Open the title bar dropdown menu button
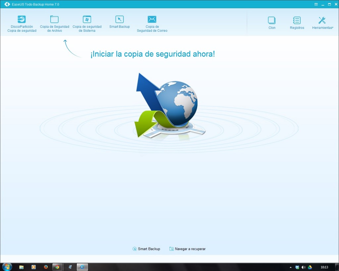Viewport: 339px width, 271px height. [316, 4]
